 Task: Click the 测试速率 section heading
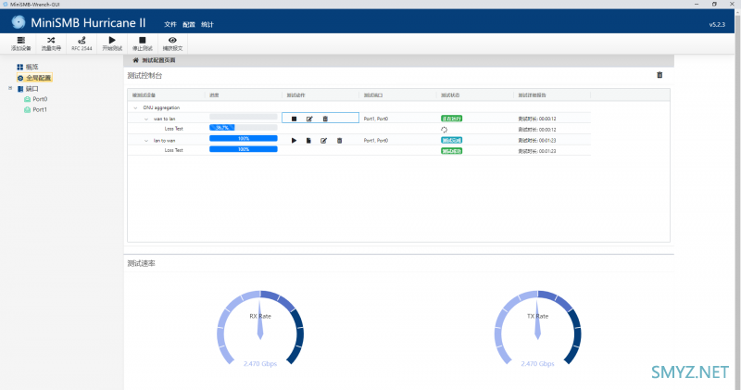(x=141, y=263)
